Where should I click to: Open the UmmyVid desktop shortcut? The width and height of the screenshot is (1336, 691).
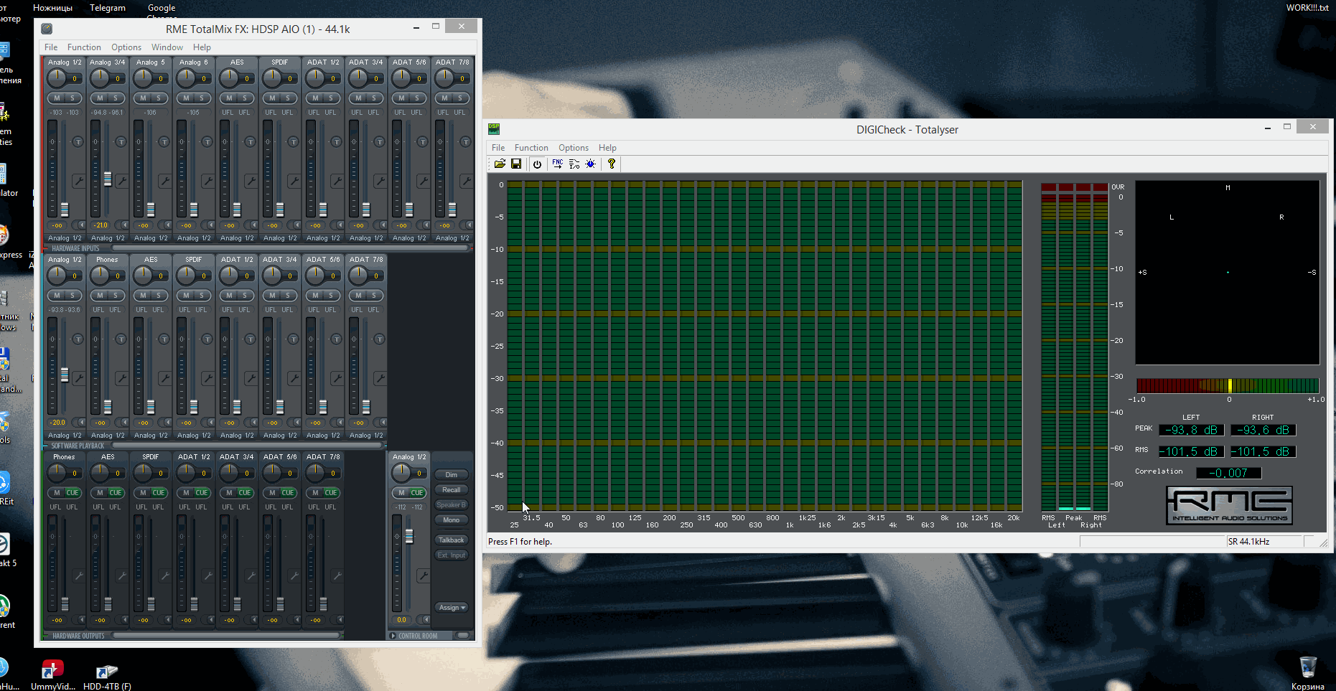52,674
